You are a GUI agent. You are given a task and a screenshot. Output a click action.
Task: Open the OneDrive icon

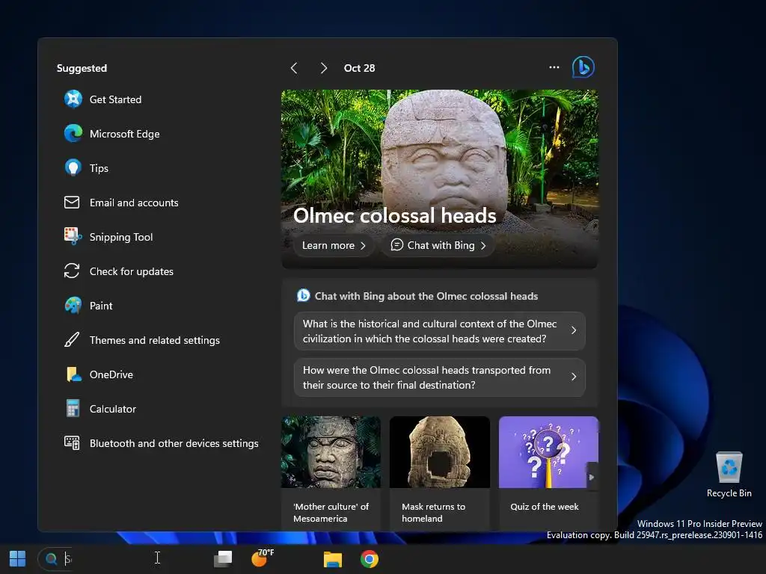73,374
